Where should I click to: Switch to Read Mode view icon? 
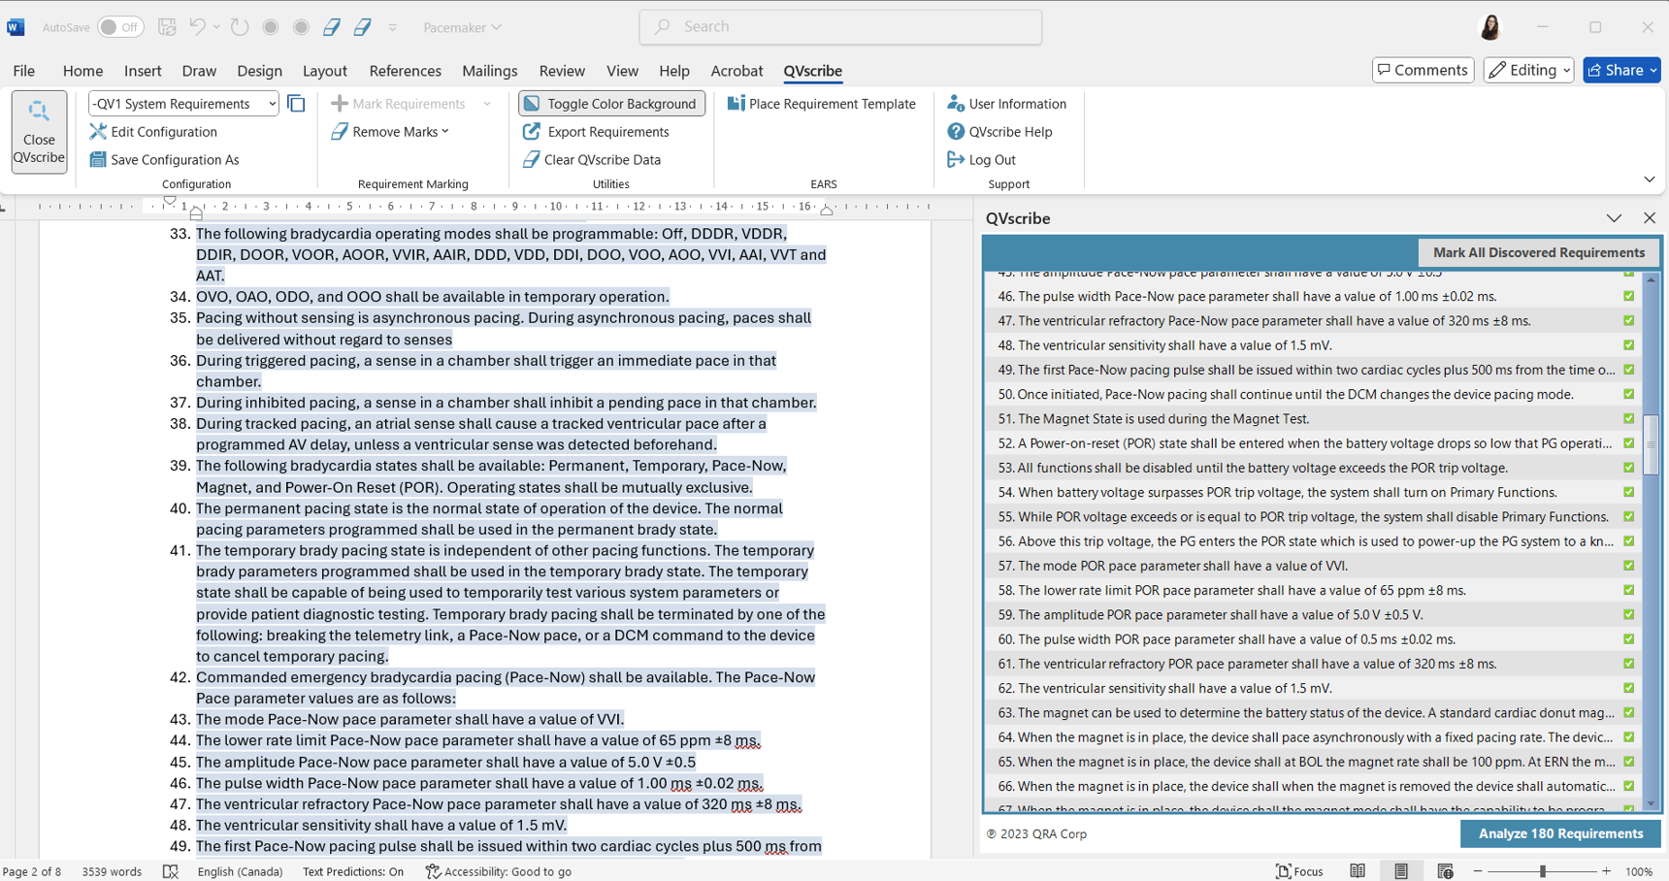1358,871
